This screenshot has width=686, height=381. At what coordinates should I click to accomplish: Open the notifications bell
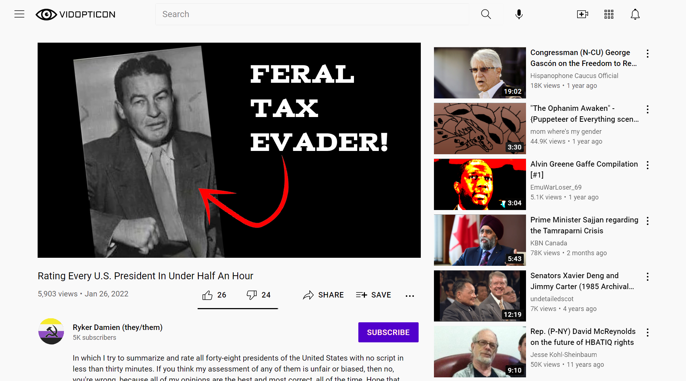[x=635, y=14]
